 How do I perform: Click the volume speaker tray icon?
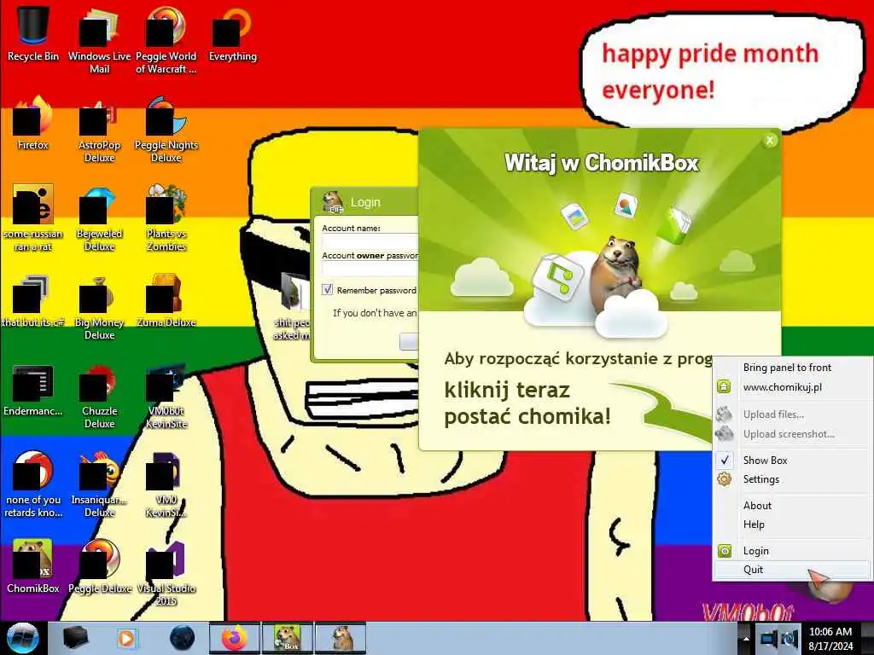[790, 639]
